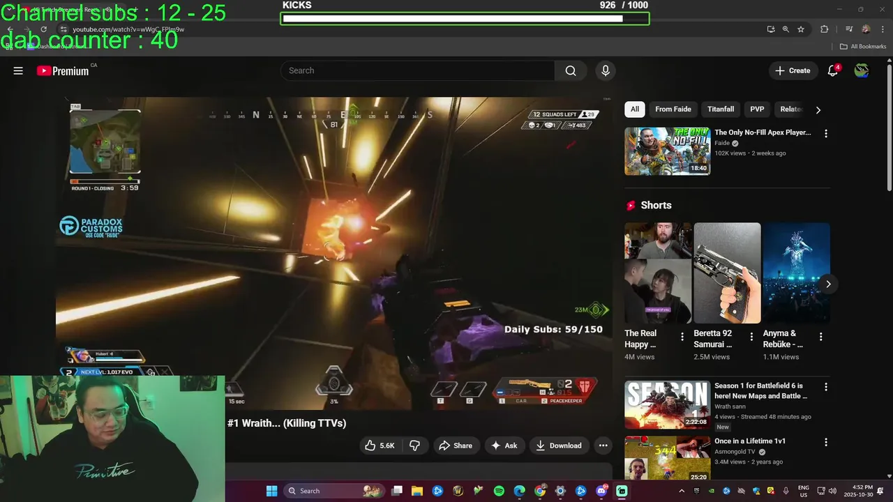Dislike the #1 Wraith video
Screen dimensions: 893x502
[415, 446]
